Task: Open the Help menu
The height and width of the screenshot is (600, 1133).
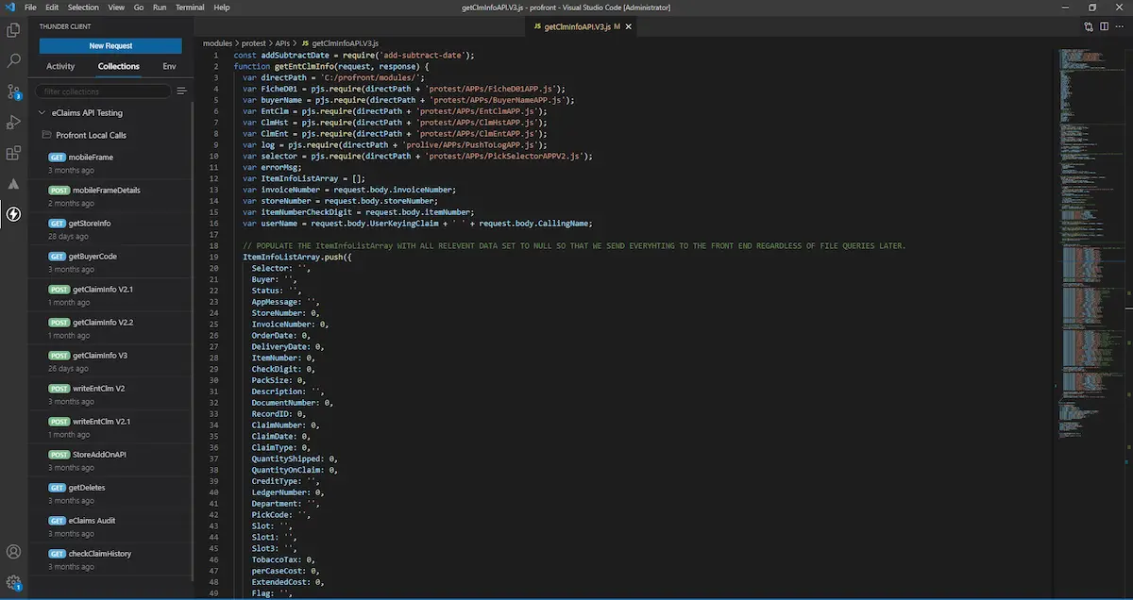Action: [222, 7]
